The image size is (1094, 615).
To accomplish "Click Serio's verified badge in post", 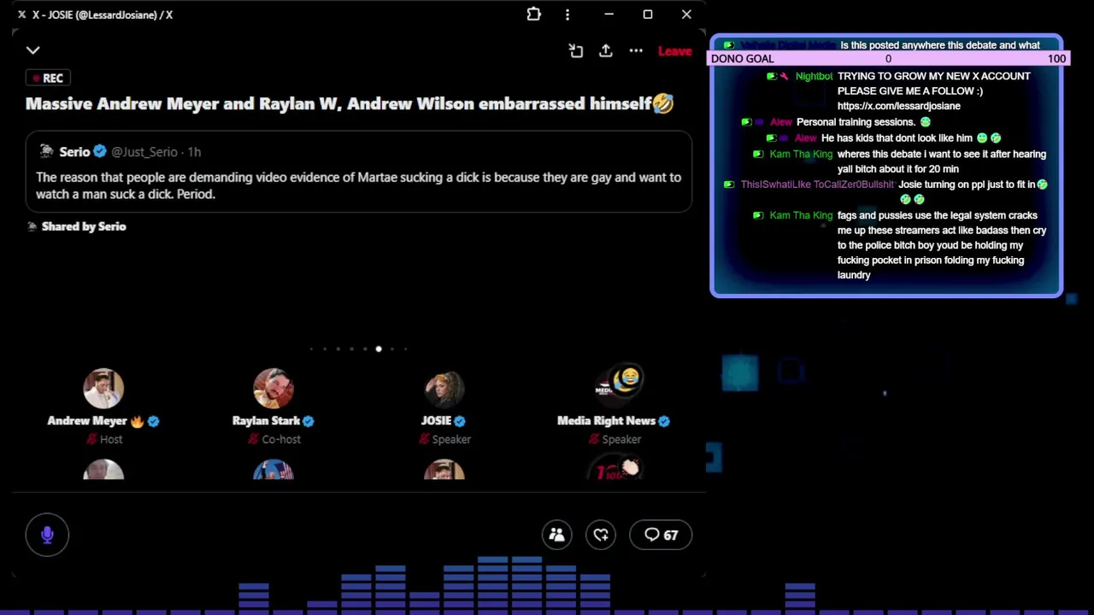I will click(100, 151).
